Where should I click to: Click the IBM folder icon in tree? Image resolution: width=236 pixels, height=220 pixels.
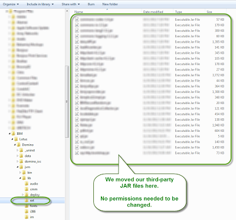coord(14,134)
